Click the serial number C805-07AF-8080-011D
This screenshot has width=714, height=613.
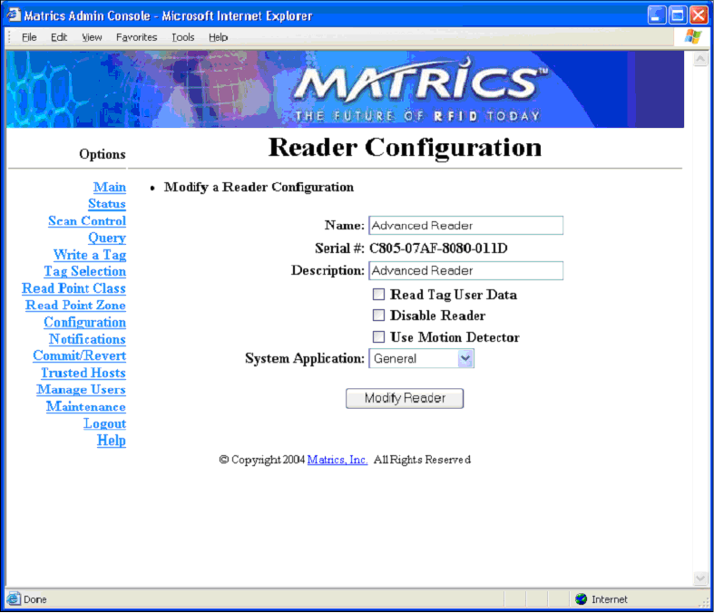click(x=438, y=248)
